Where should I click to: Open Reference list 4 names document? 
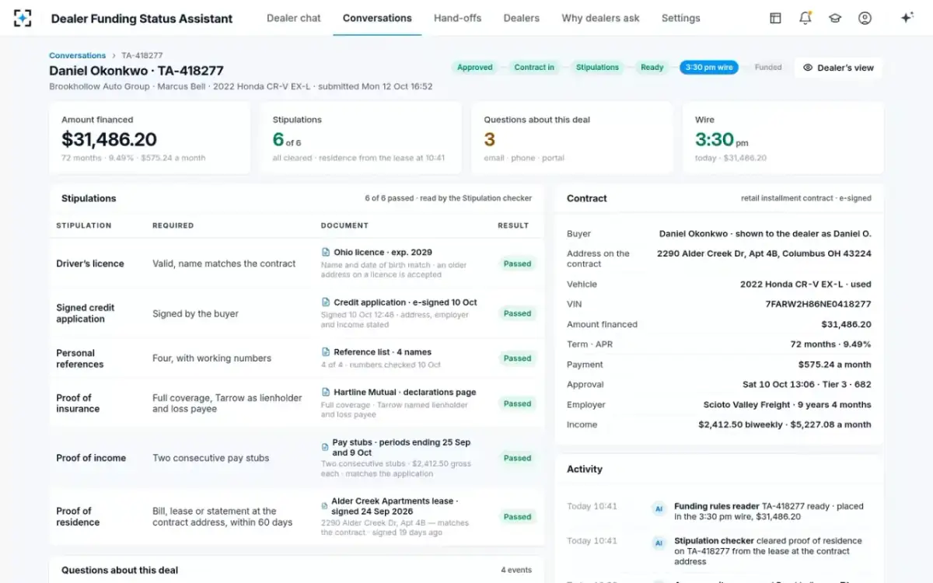(383, 352)
